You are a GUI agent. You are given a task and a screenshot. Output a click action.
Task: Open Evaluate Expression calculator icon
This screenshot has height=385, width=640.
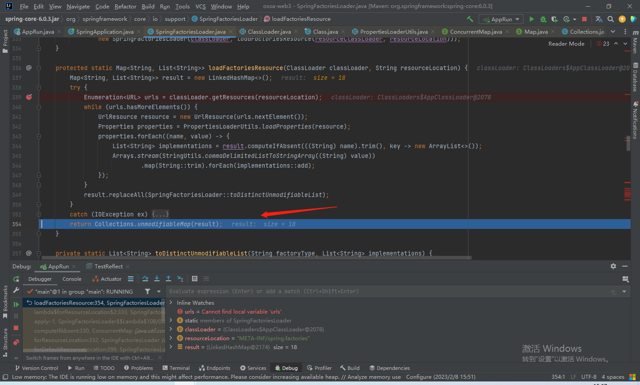click(x=195, y=279)
